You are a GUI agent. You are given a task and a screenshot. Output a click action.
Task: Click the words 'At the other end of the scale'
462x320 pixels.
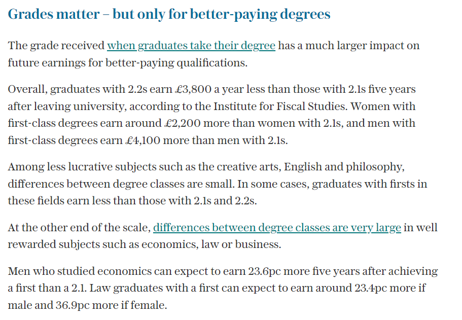tap(79, 228)
